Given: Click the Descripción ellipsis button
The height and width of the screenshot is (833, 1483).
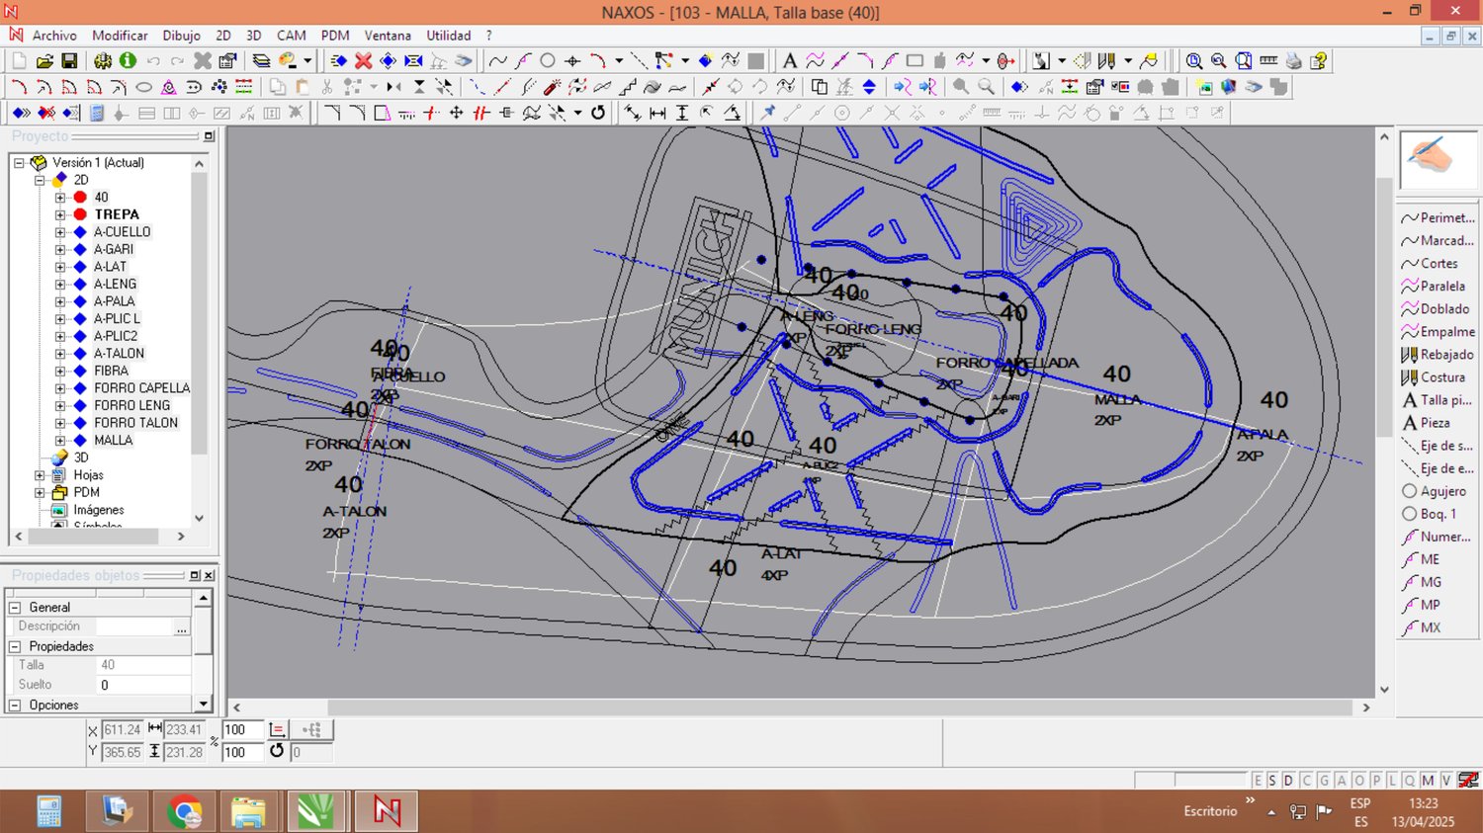Looking at the screenshot, I should [x=181, y=627].
